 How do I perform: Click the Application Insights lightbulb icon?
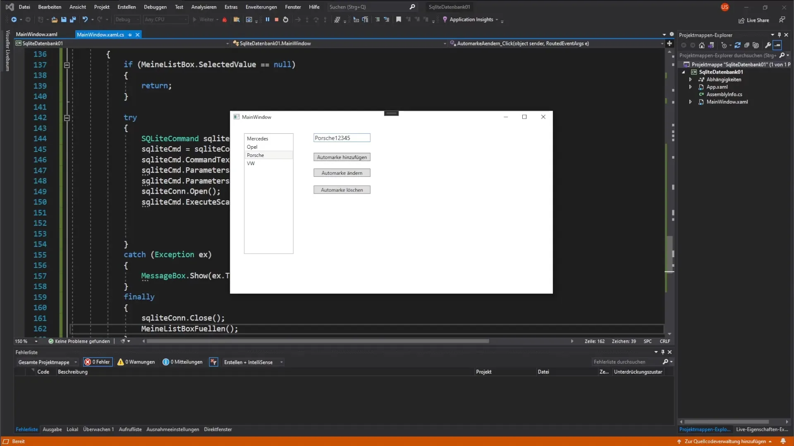pyautogui.click(x=445, y=19)
